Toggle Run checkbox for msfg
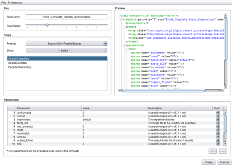 (x=218, y=130)
